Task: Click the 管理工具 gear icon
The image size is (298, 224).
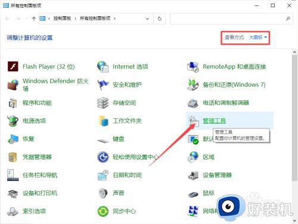Action: (193, 121)
